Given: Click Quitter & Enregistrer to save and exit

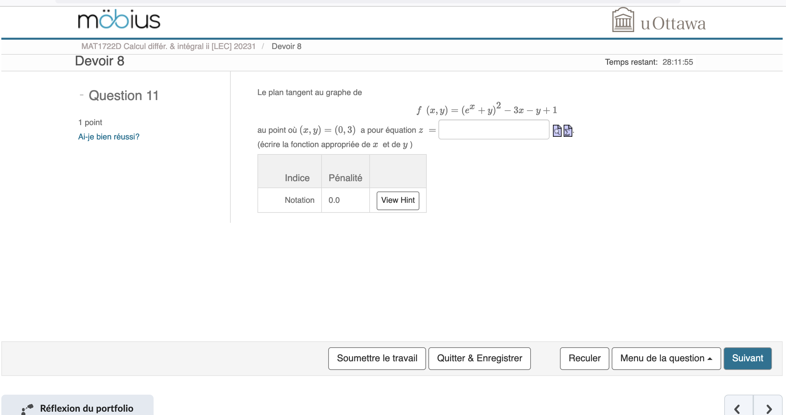Looking at the screenshot, I should click(479, 358).
